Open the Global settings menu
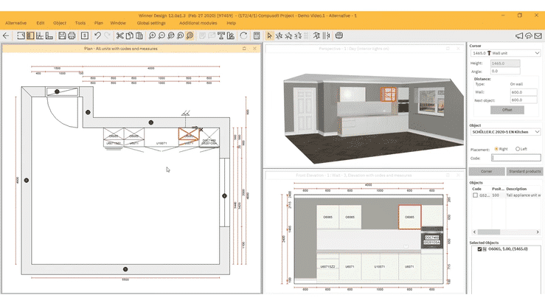The height and width of the screenshot is (306, 545). pos(151,23)
